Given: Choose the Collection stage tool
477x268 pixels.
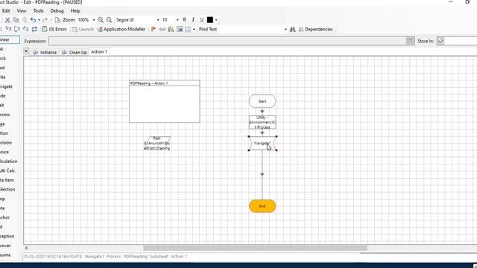Looking at the screenshot, I should click(7, 189).
